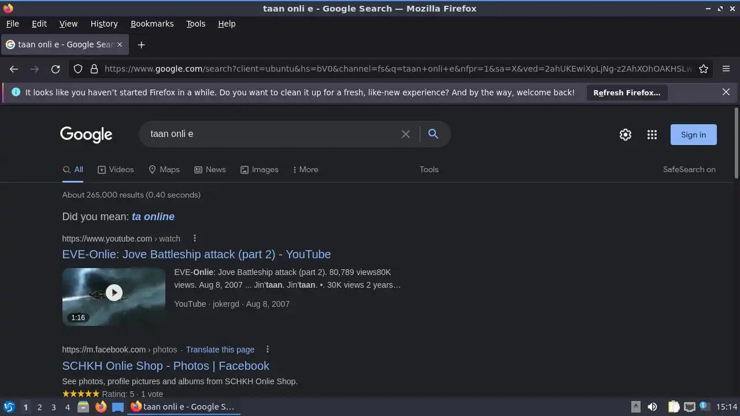The height and width of the screenshot is (416, 740).
Task: Click the removable media tray icon
Action: pyautogui.click(x=635, y=407)
